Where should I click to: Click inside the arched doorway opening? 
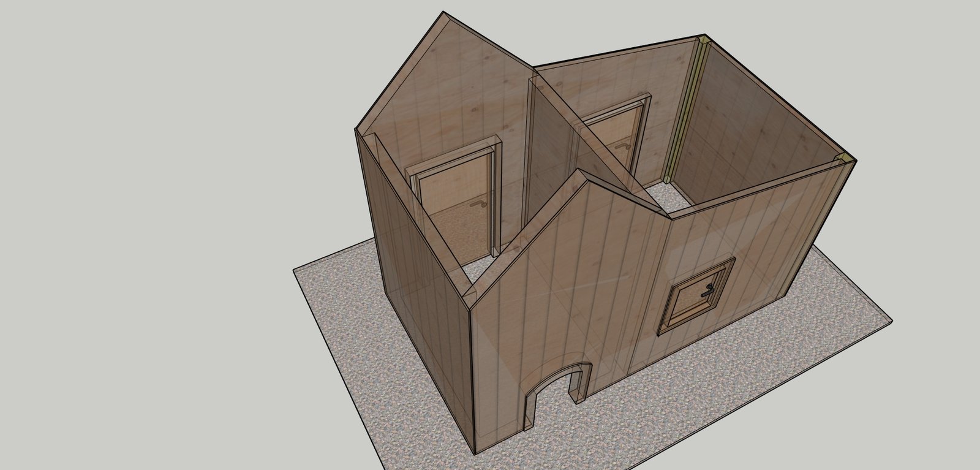[x=554, y=404]
